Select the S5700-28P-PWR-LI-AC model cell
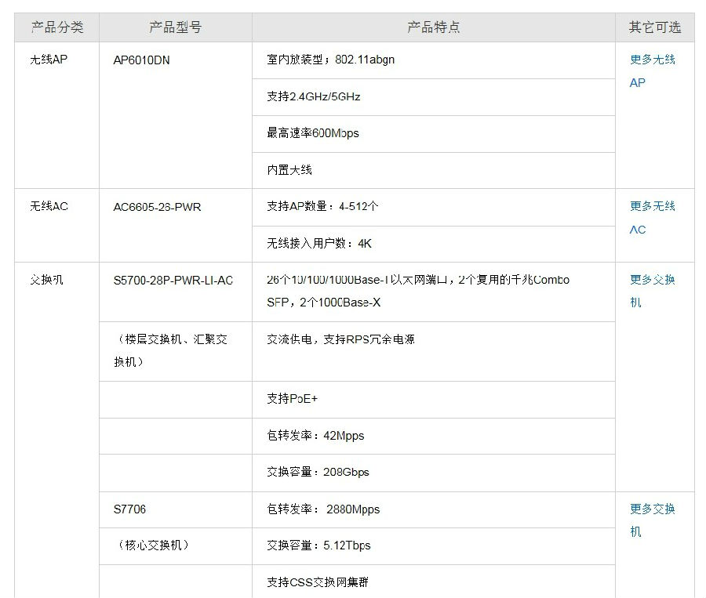Viewport: 706px width, 598px height. (x=173, y=280)
